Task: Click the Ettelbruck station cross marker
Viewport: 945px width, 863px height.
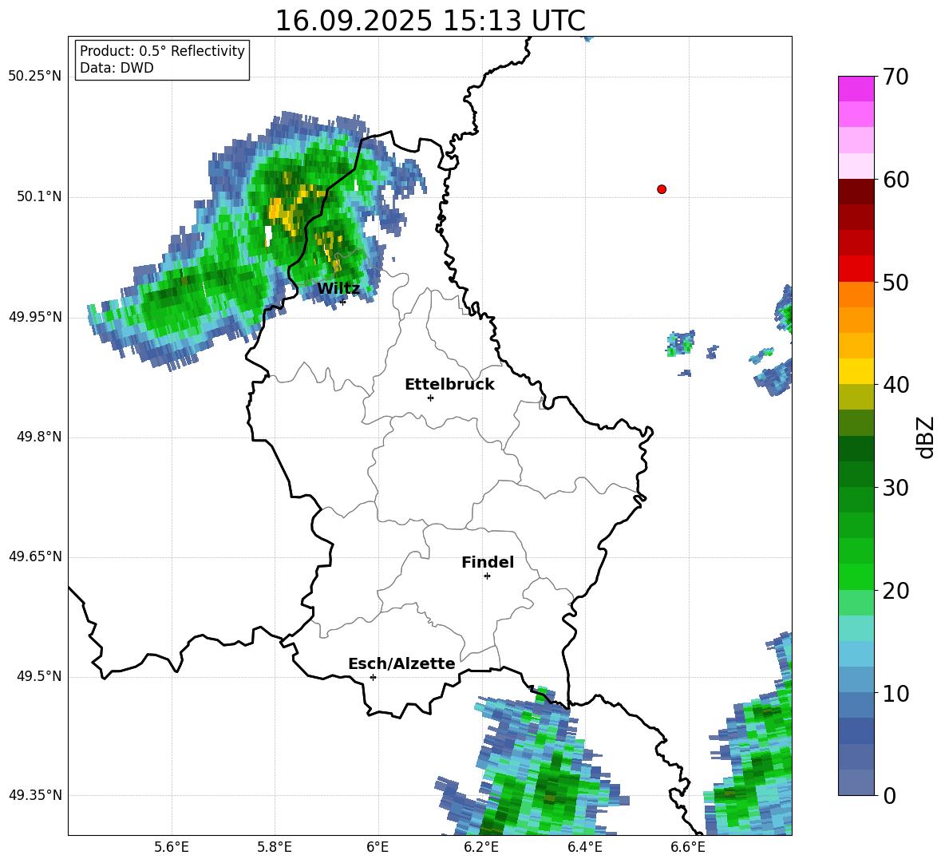Action: (430, 398)
